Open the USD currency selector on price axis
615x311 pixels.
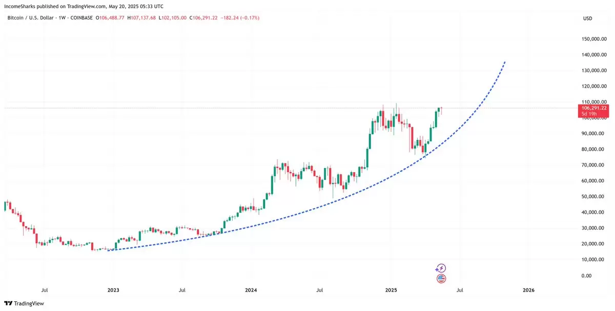(587, 18)
